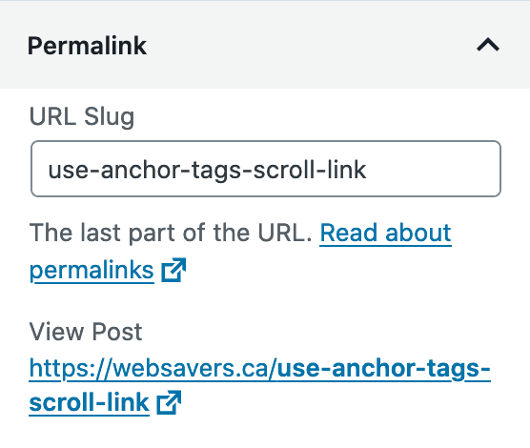Click the external-link icon beside 'permalinks'
The width and height of the screenshot is (530, 448).
pos(173,270)
